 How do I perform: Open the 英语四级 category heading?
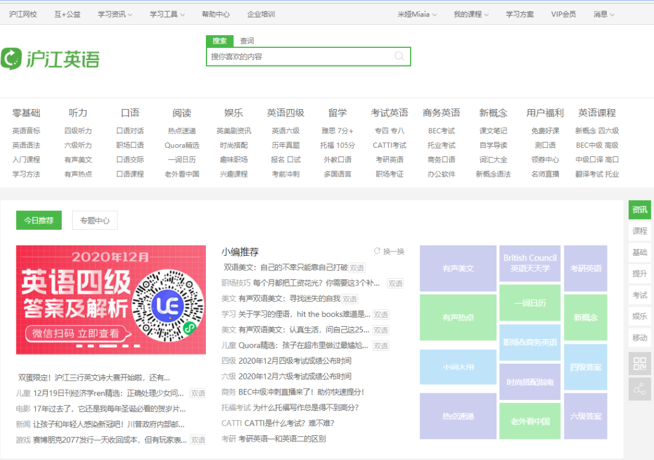click(x=286, y=113)
